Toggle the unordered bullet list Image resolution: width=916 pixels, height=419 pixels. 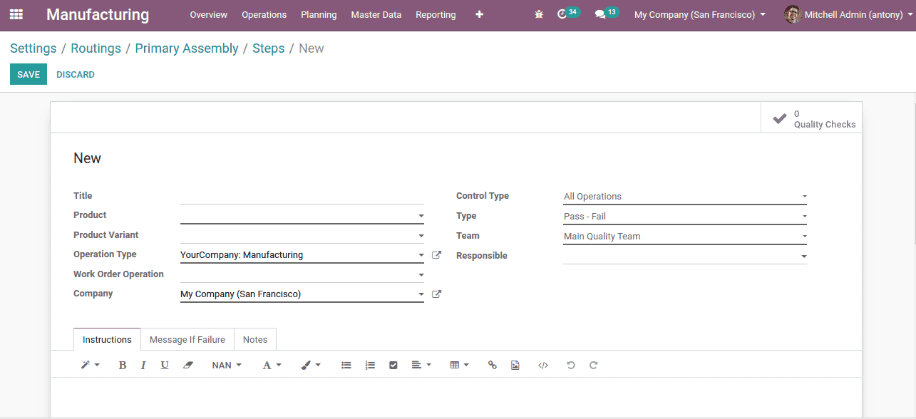[346, 366]
